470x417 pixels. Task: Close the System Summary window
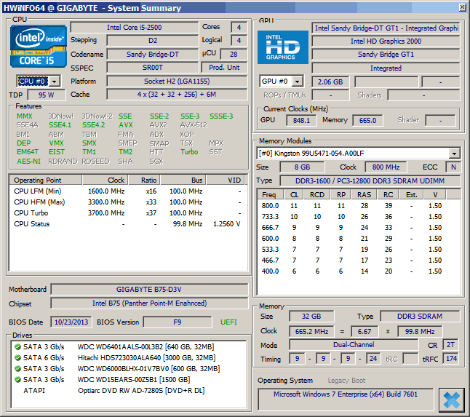[463, 7]
